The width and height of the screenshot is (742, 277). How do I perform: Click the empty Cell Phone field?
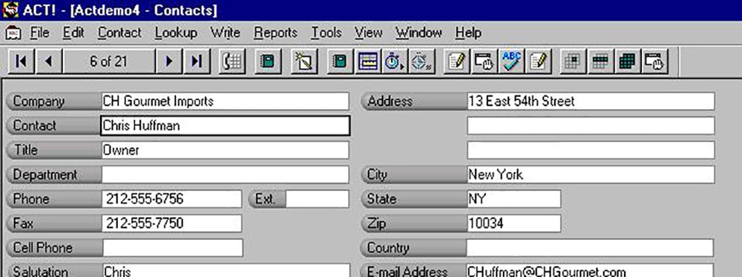(x=172, y=247)
